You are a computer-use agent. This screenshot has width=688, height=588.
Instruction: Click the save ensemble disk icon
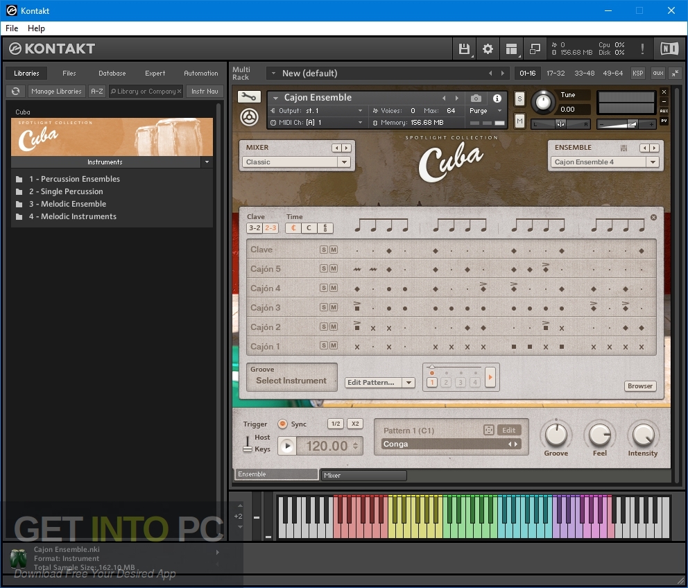point(623,148)
